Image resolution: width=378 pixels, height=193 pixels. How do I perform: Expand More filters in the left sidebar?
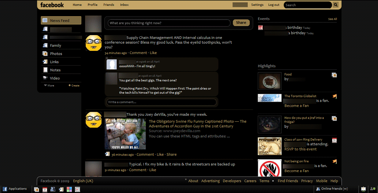coord(49,85)
